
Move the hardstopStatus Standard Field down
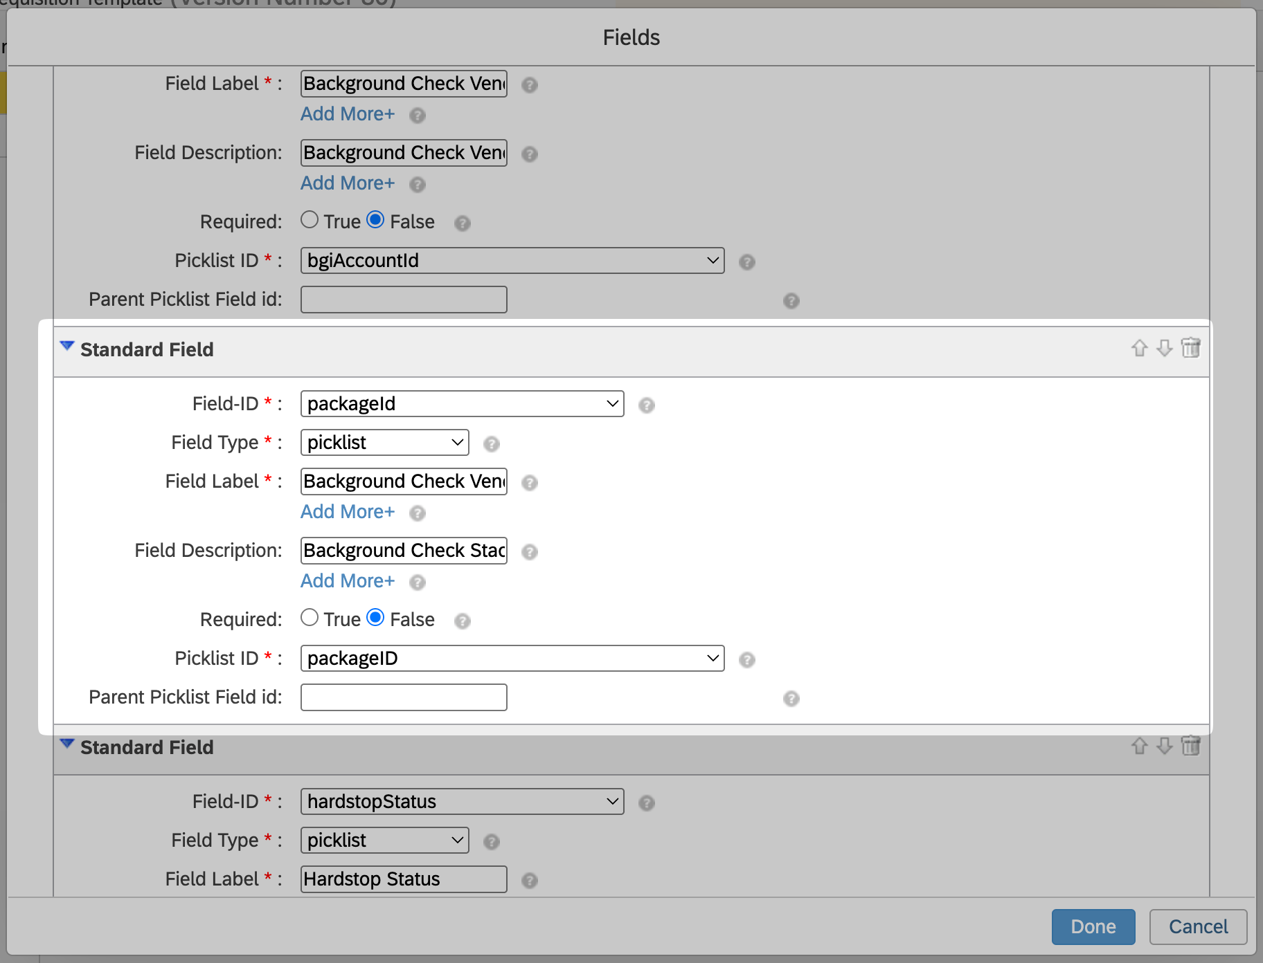[x=1165, y=746]
